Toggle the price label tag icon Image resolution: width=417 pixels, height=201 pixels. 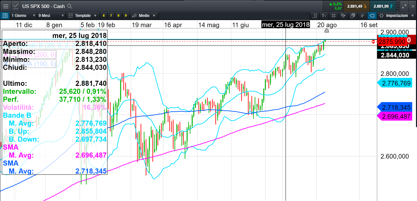tap(372, 15)
